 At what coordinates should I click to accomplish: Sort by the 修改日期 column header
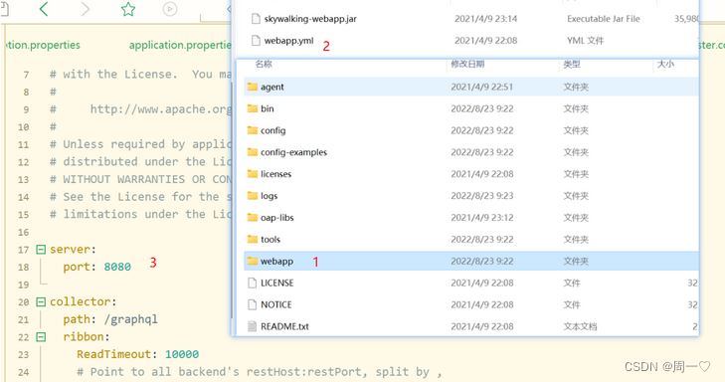pos(467,64)
